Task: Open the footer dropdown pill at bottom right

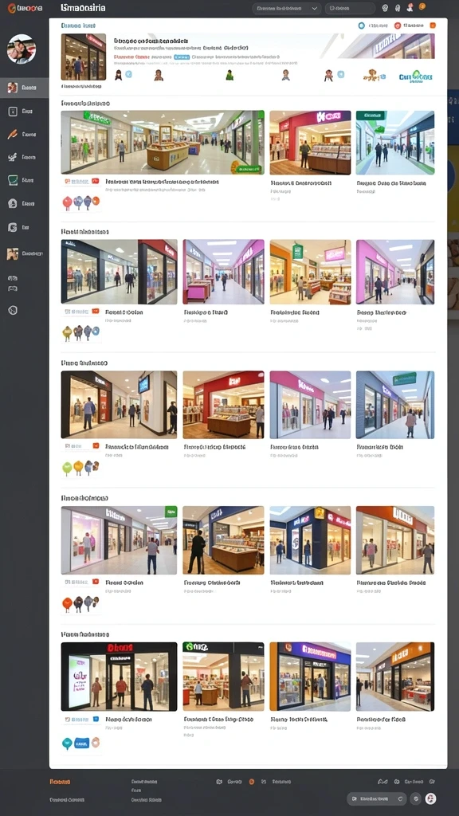Action: [x=376, y=798]
